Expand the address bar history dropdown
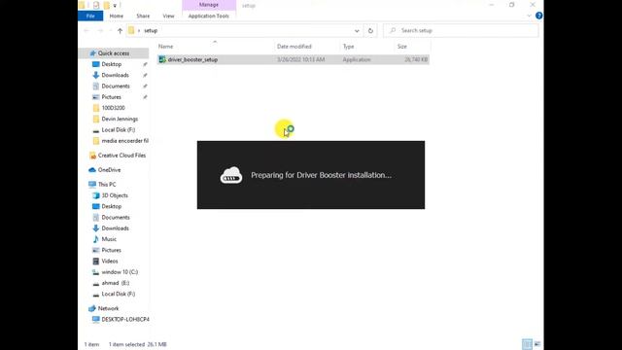The image size is (622, 350). coord(357,30)
